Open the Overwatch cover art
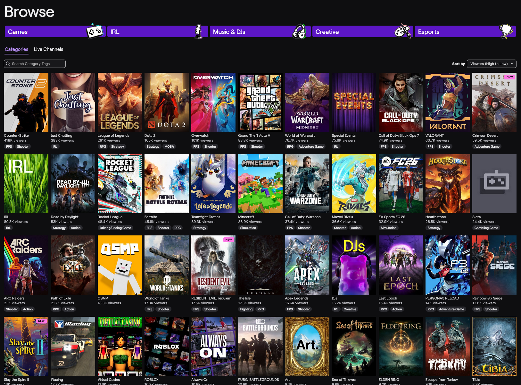 (x=213, y=102)
